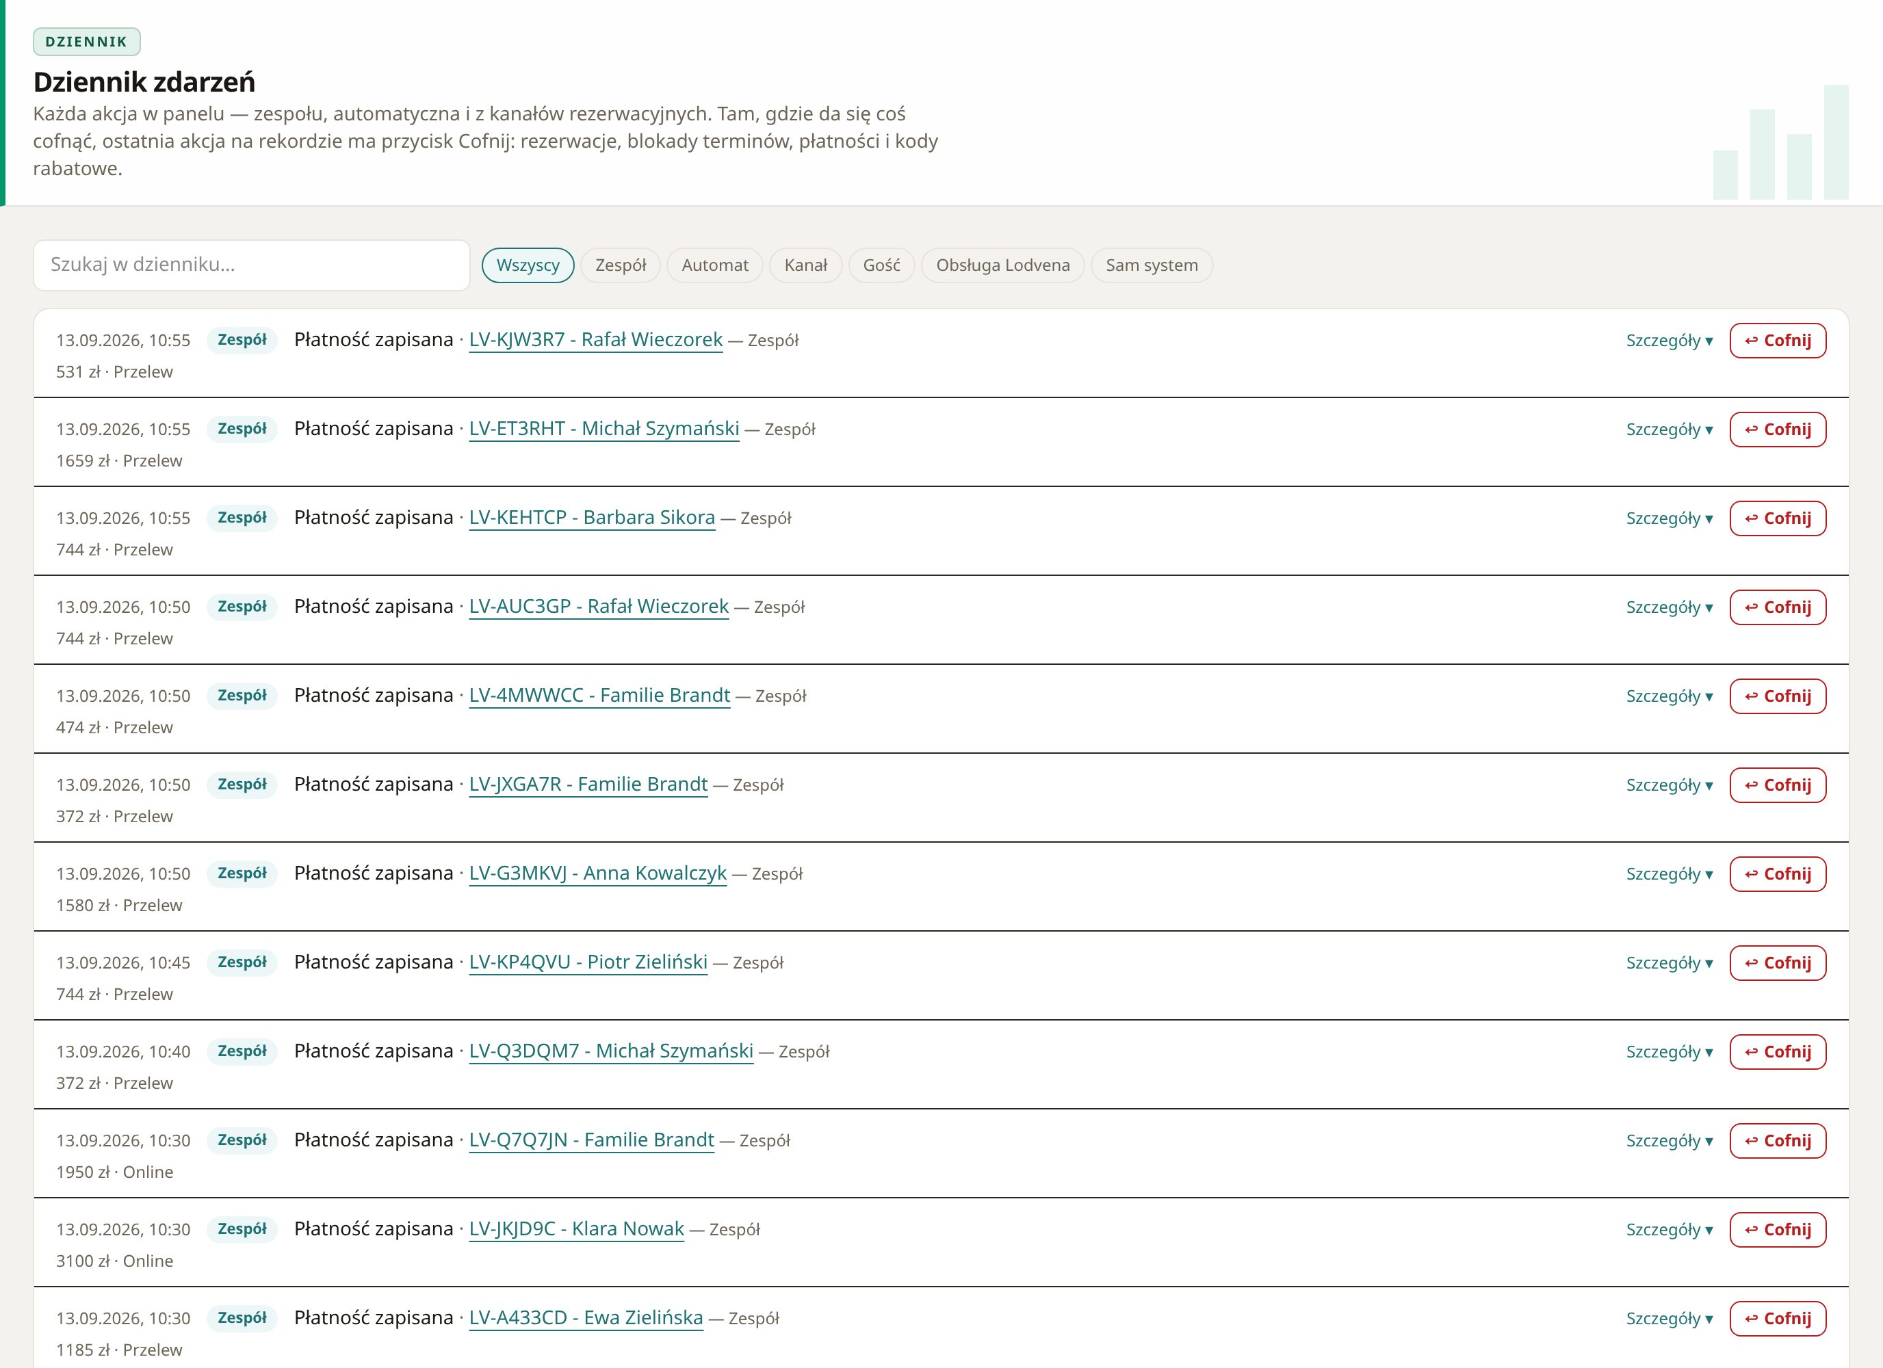Undo payment with Cofnij for LV-KP4QVU
Image resolution: width=1883 pixels, height=1368 pixels.
(1778, 962)
